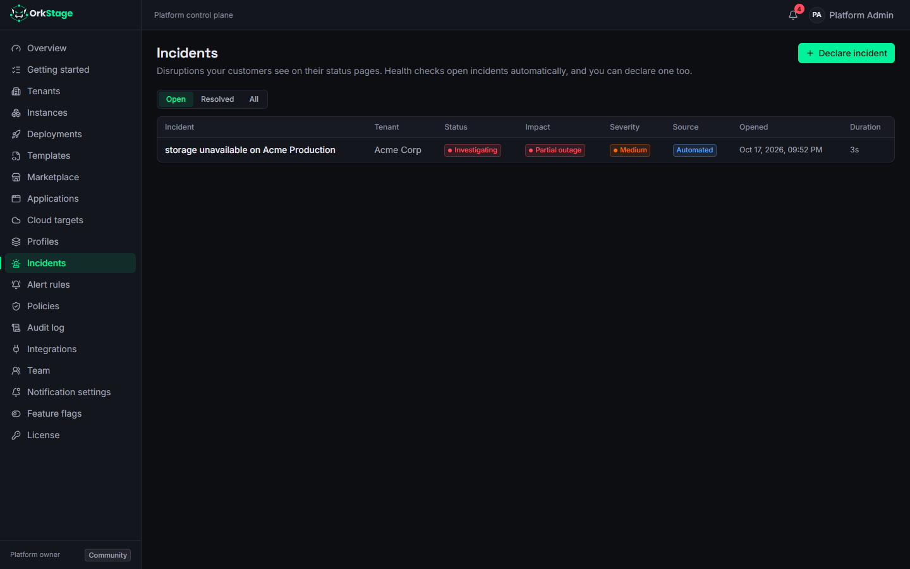Click the OrkStage logo
The height and width of the screenshot is (569, 910).
[x=42, y=13]
